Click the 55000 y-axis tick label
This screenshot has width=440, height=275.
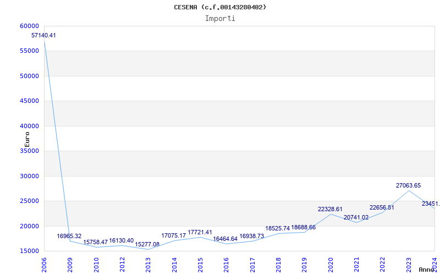(30, 51)
